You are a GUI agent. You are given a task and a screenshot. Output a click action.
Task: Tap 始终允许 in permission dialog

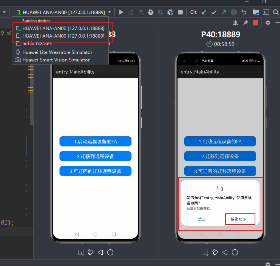tap(238, 219)
